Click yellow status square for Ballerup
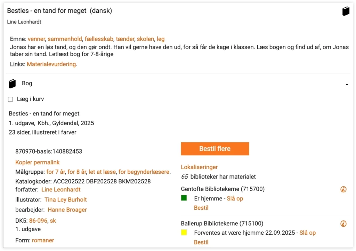The width and height of the screenshot is (356, 251). tap(184, 232)
